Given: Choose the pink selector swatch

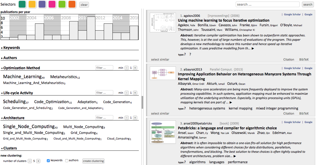Looking at the screenshot, I should coord(52,4).
